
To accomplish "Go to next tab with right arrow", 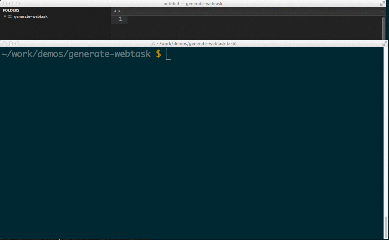I will 120,11.
